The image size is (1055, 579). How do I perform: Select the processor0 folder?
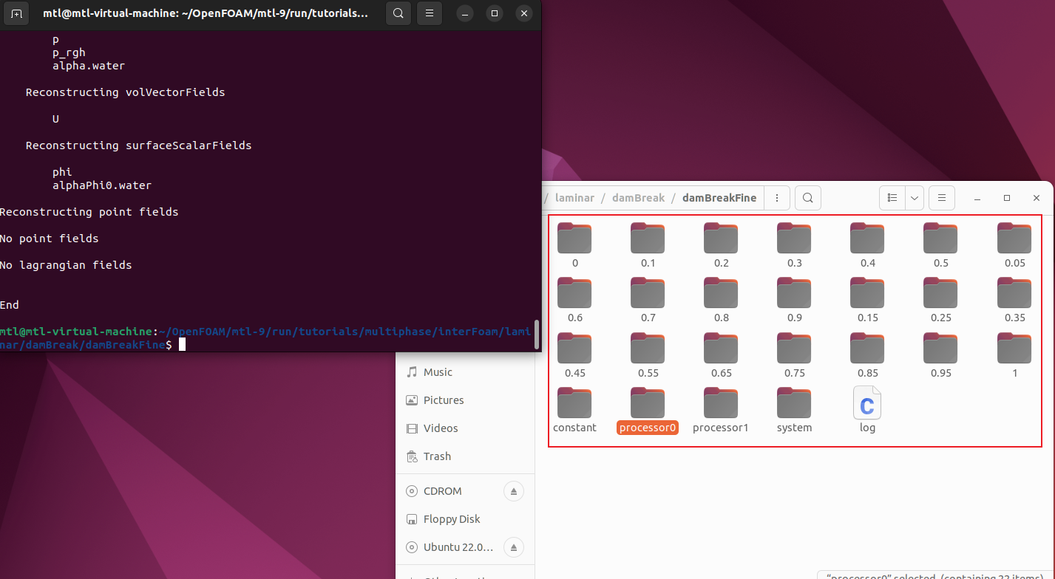(648, 411)
